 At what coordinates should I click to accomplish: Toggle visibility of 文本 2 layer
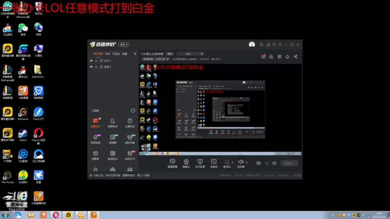tap(91, 60)
